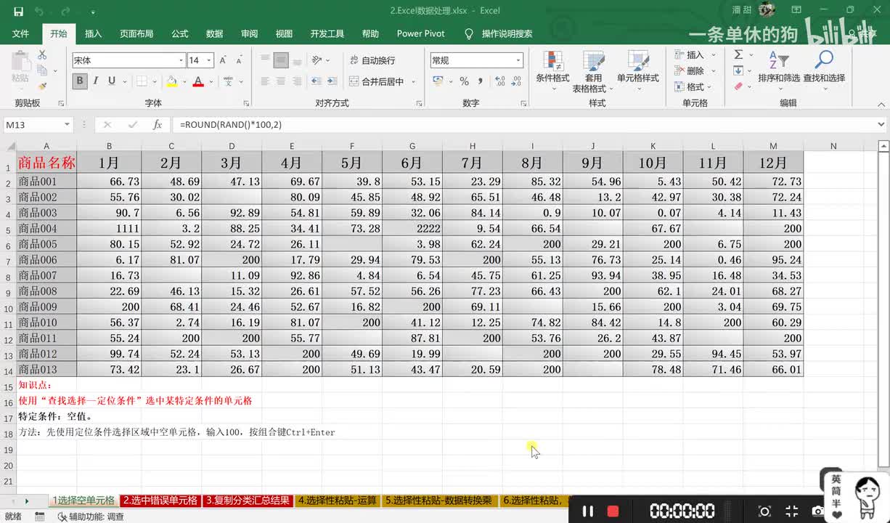Click decrease decimal icon
Image resolution: width=890 pixels, height=523 pixels.
click(515, 81)
